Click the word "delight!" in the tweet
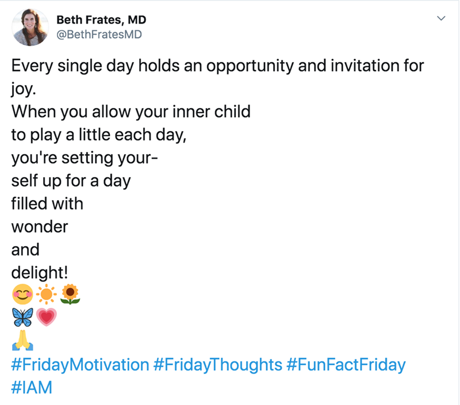The height and width of the screenshot is (405, 460). point(40,273)
